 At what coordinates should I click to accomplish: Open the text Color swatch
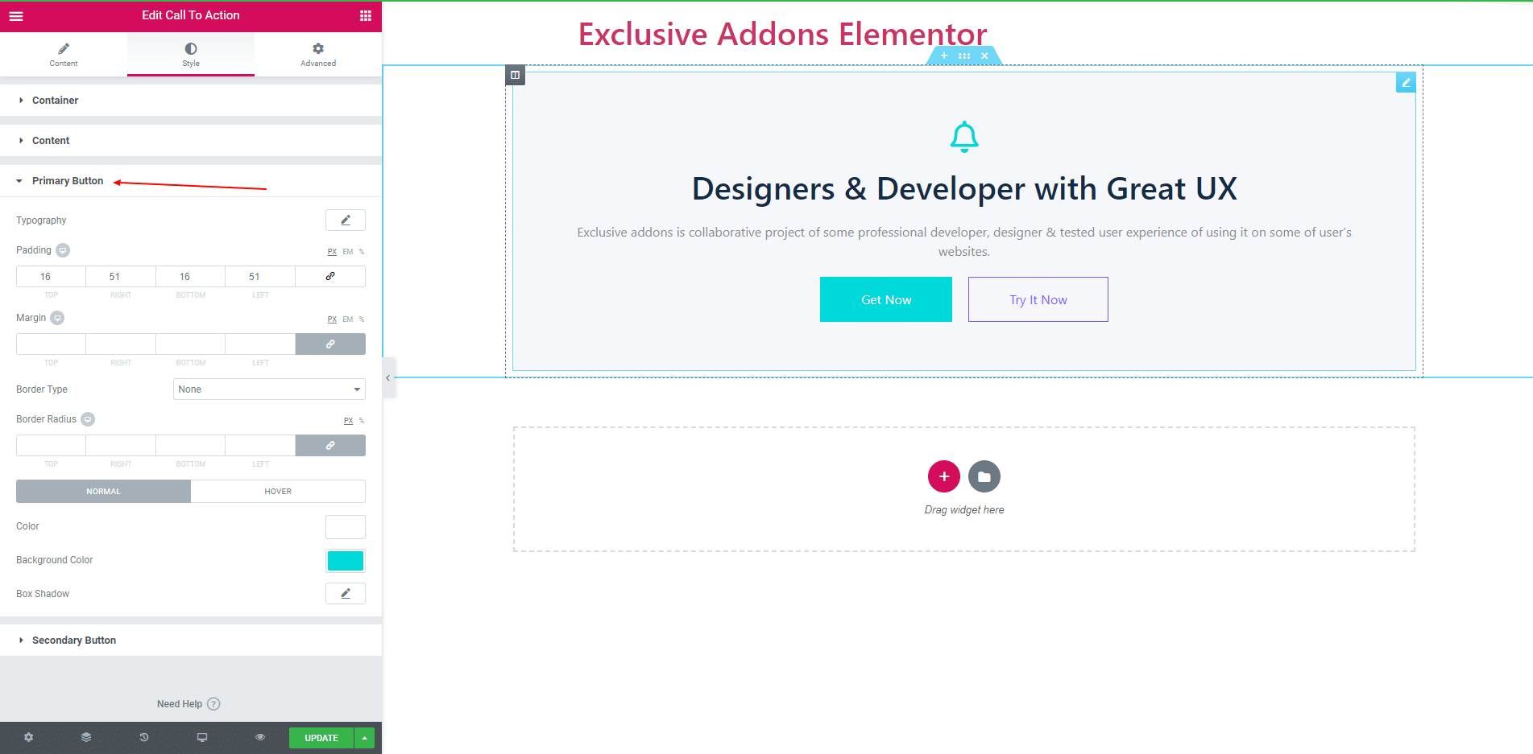(x=346, y=527)
